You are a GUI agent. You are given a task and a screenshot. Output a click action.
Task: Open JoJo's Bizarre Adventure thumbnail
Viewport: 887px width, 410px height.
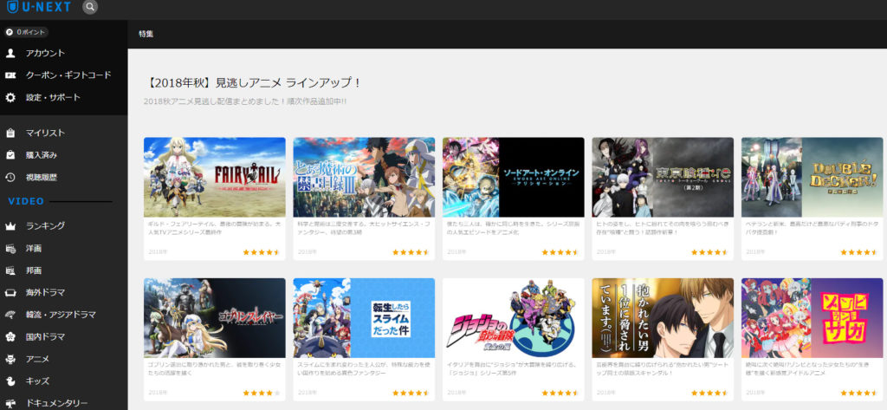point(513,318)
